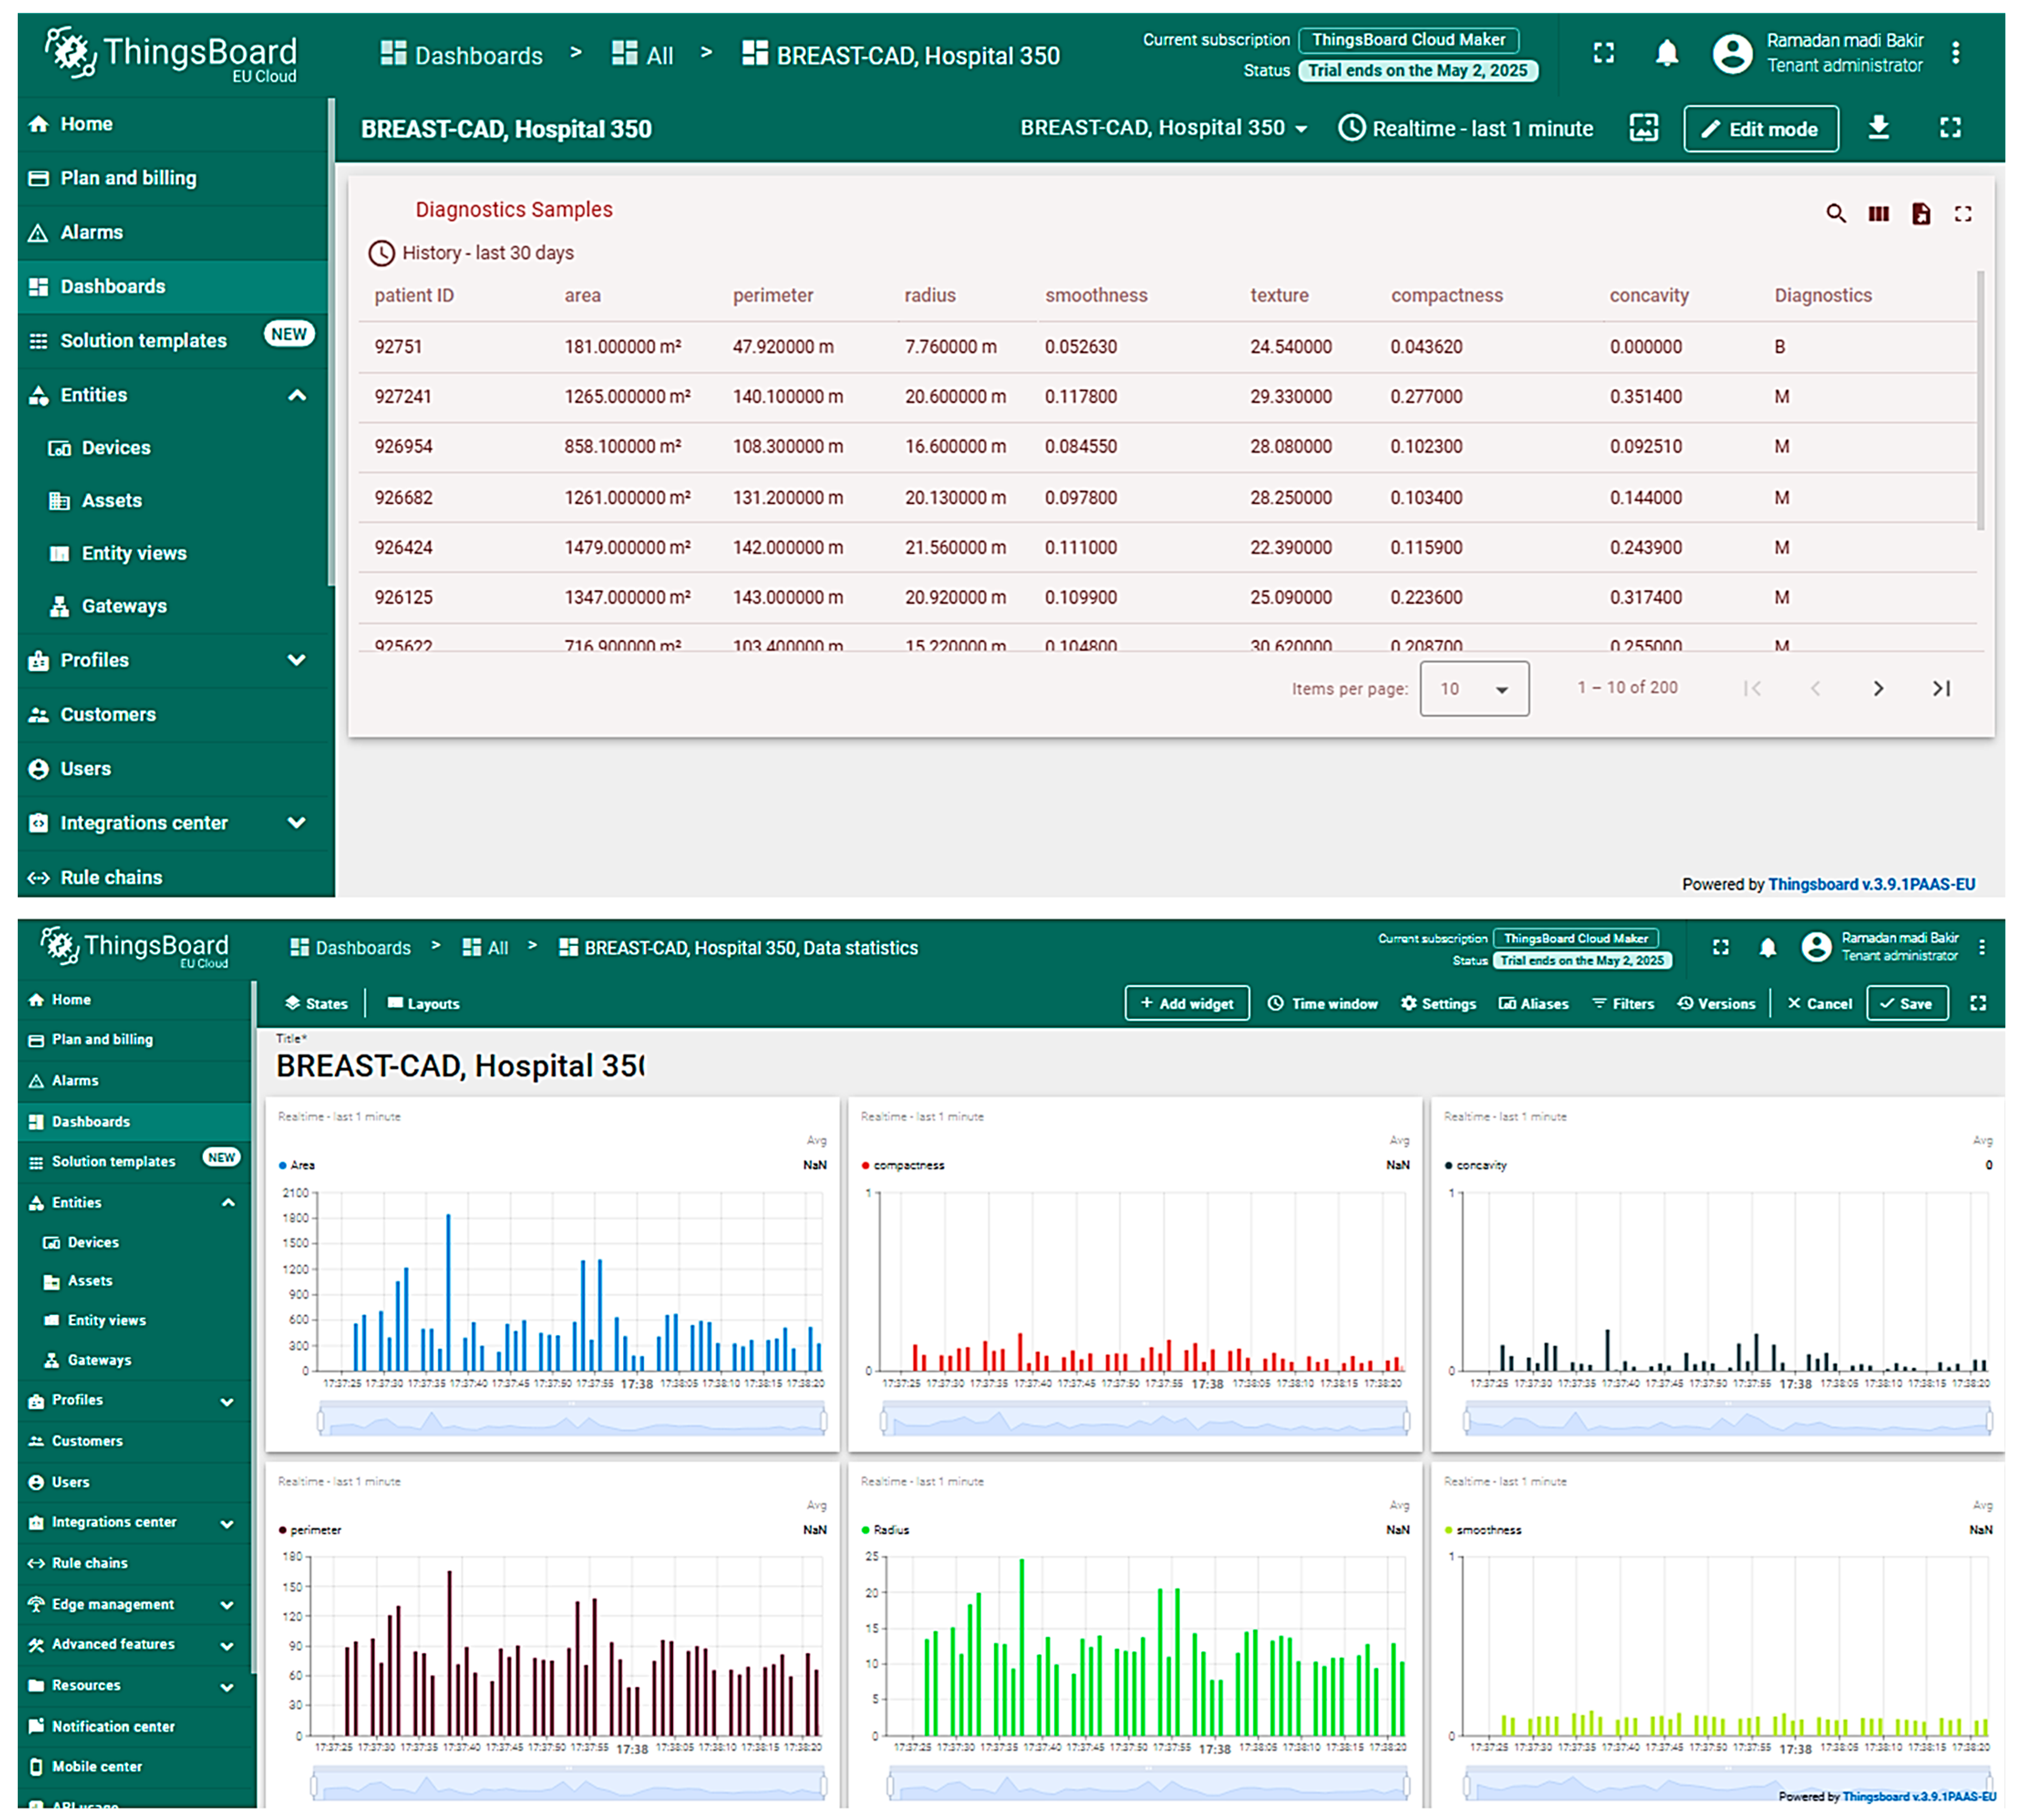Viewport: 2020px width, 1820px height.
Task: Toggle fullscreen icon next to bell in top window
Action: 1603,53
